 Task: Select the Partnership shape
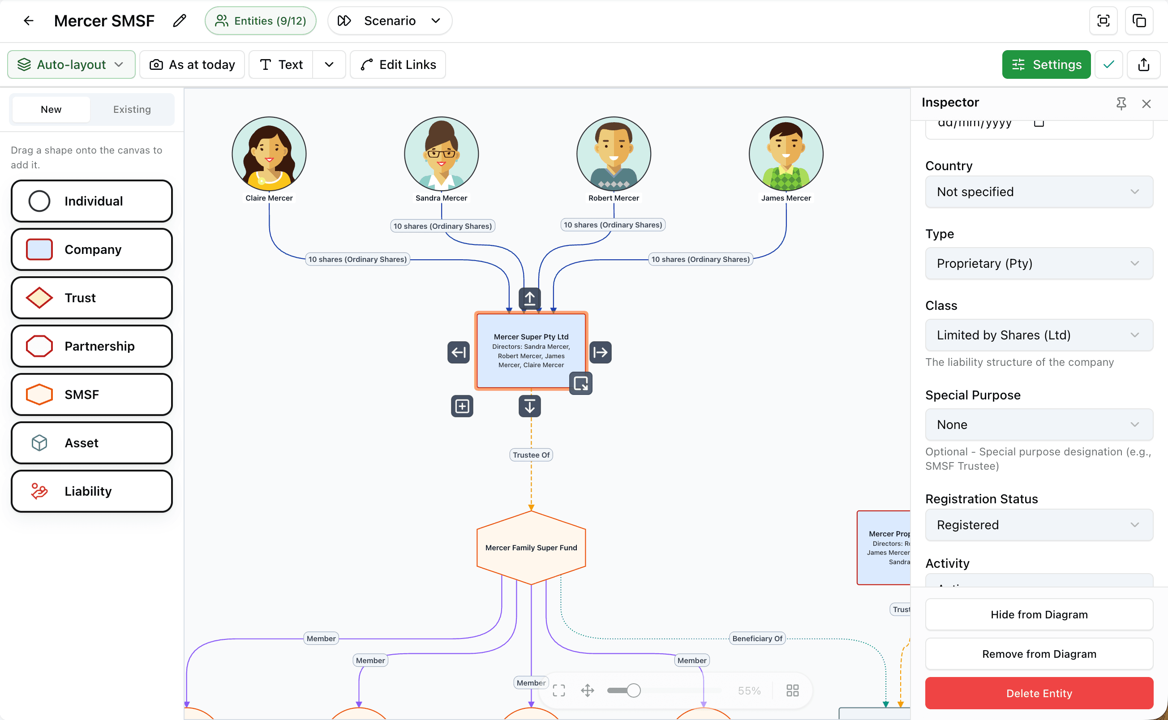pyautogui.click(x=92, y=346)
